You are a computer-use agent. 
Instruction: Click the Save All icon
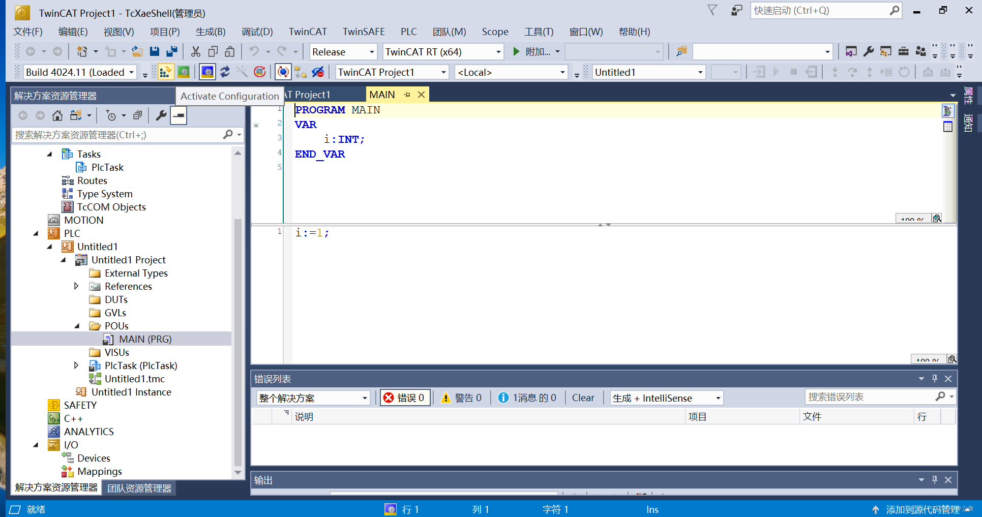tap(172, 51)
